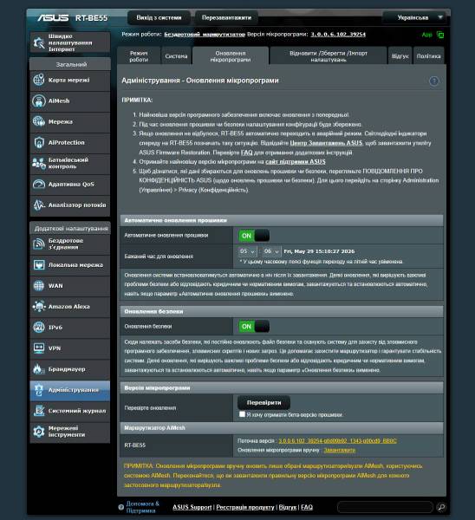This screenshot has width=475, height=520.
Task: Open Адаптивна QoS gauge icon
Action: coord(39,184)
